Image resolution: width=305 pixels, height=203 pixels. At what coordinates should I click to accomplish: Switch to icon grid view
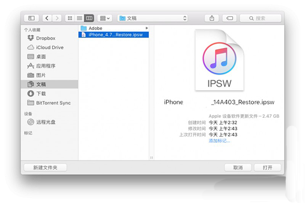[x=70, y=18]
